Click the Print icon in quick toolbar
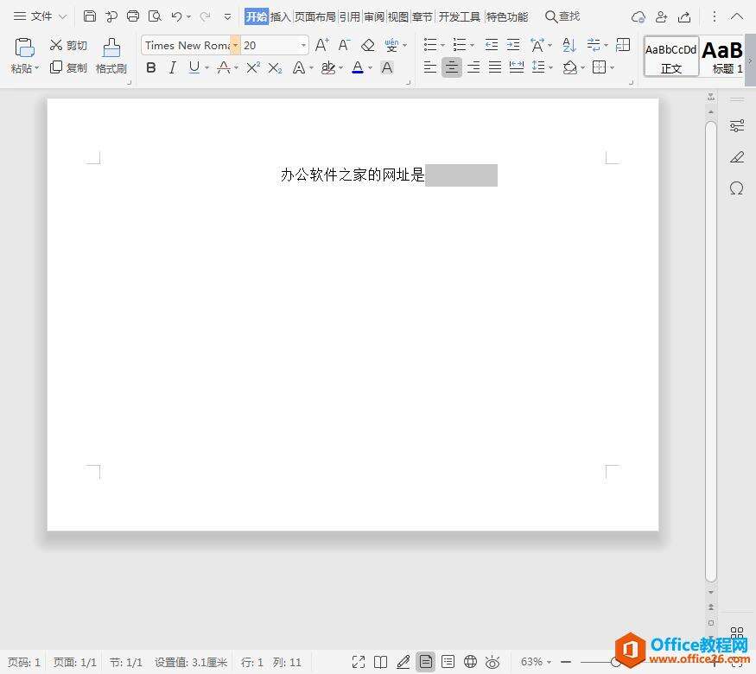Viewport: 756px width, 674px height. 132,16
